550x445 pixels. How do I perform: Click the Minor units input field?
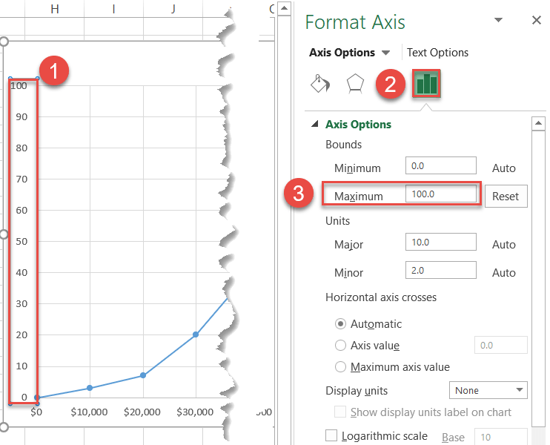pos(440,270)
